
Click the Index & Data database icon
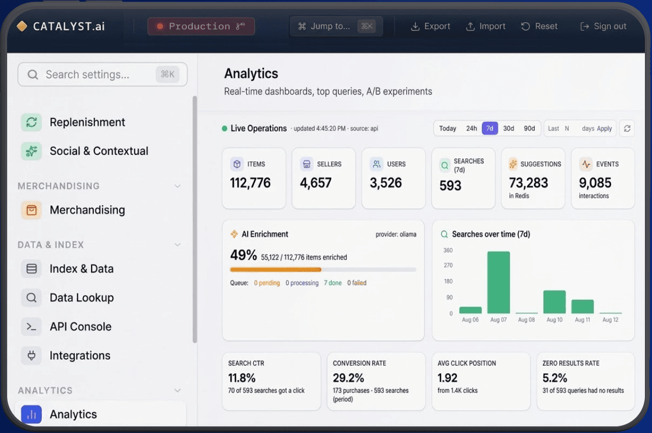(x=31, y=268)
